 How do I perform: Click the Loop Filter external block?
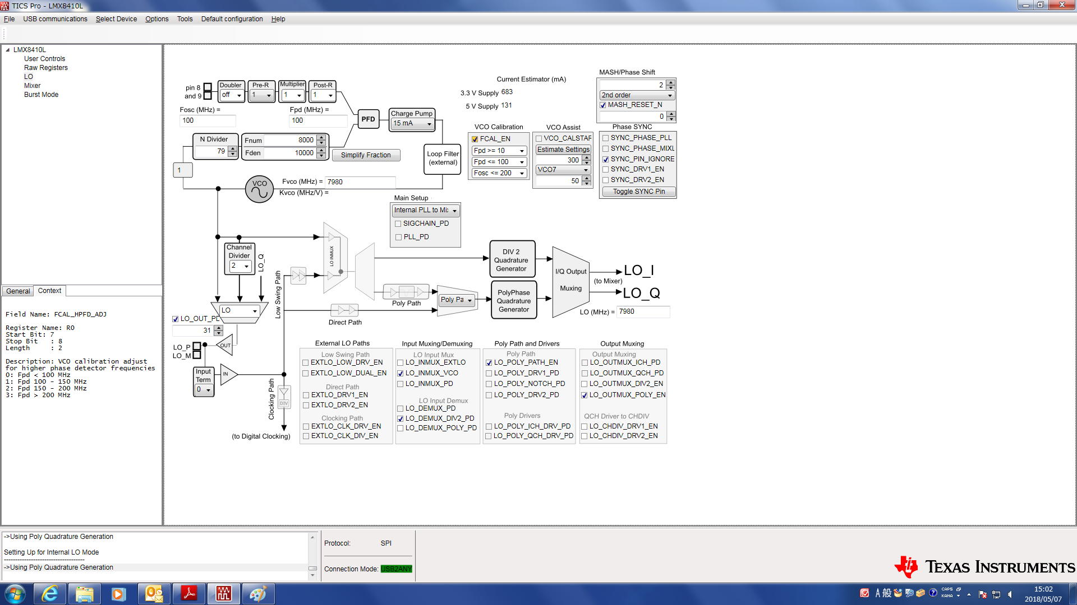coord(443,159)
